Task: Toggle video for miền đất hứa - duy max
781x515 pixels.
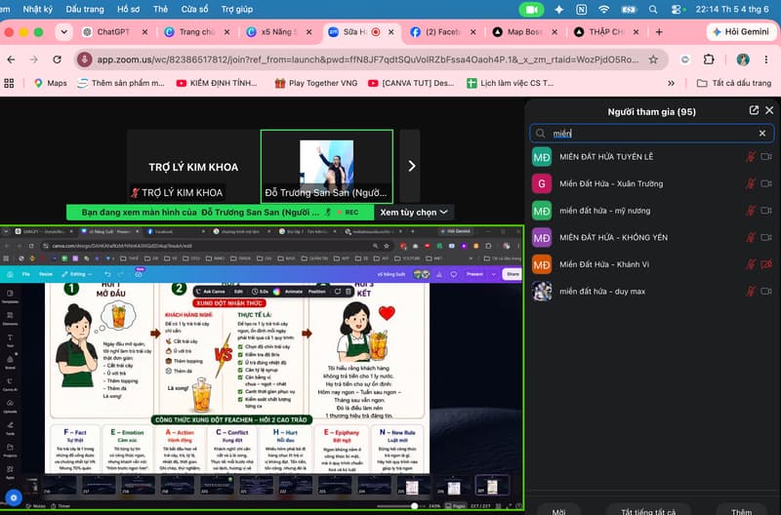Action: (766, 291)
